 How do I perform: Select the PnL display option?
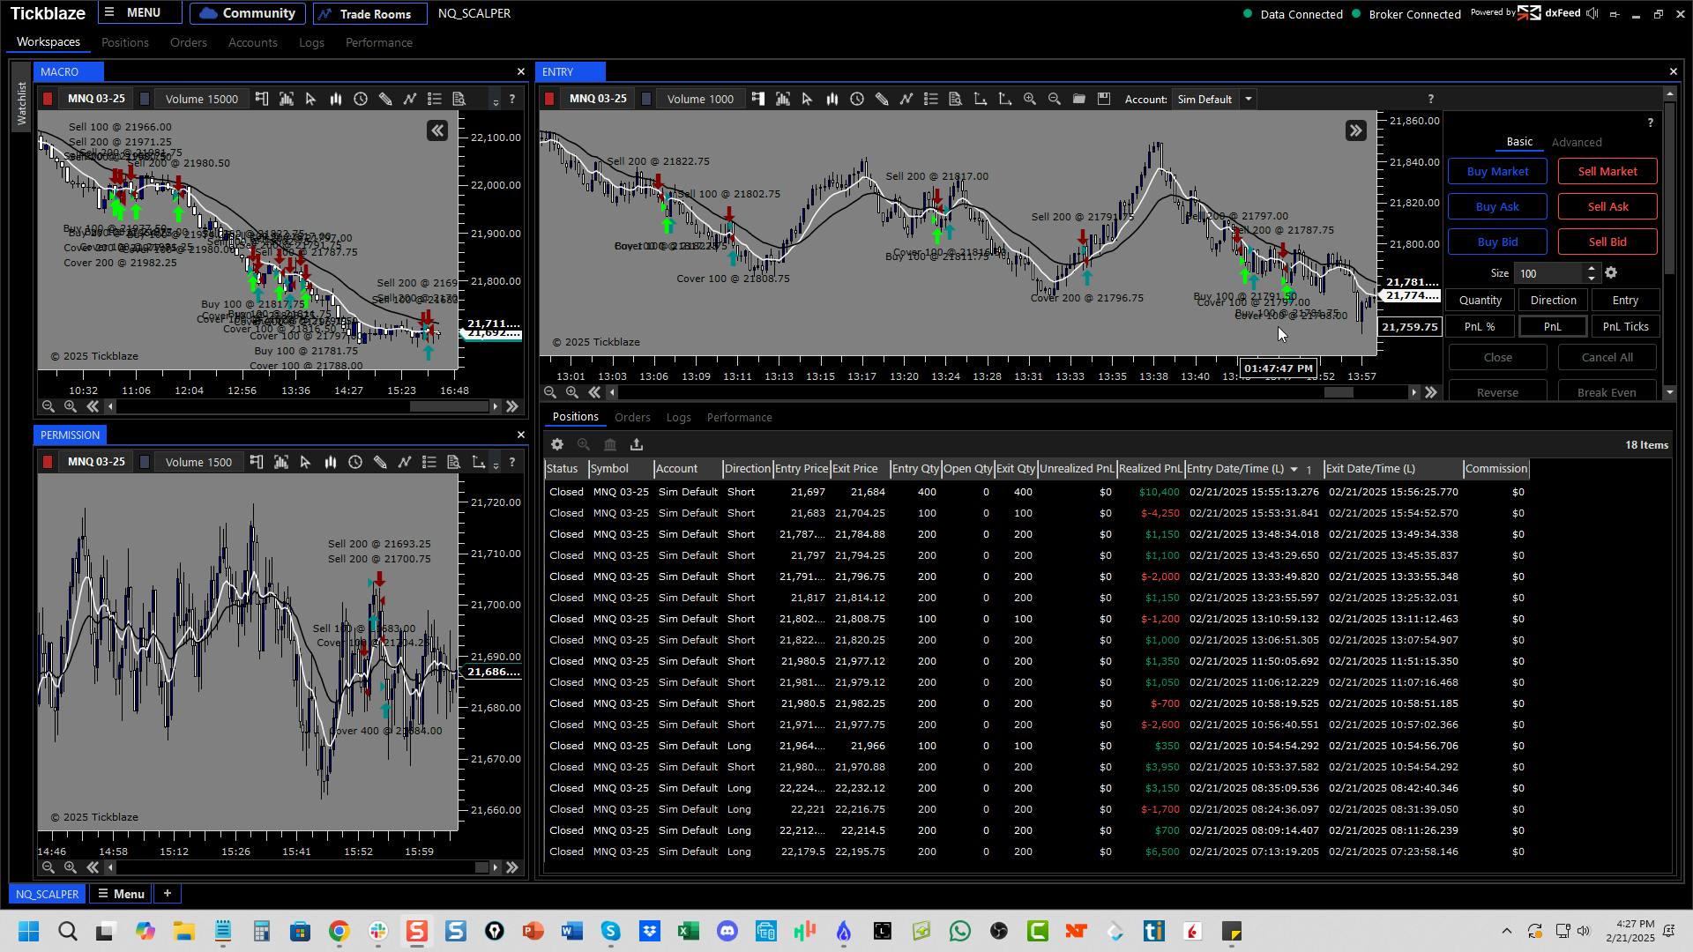click(x=1553, y=327)
